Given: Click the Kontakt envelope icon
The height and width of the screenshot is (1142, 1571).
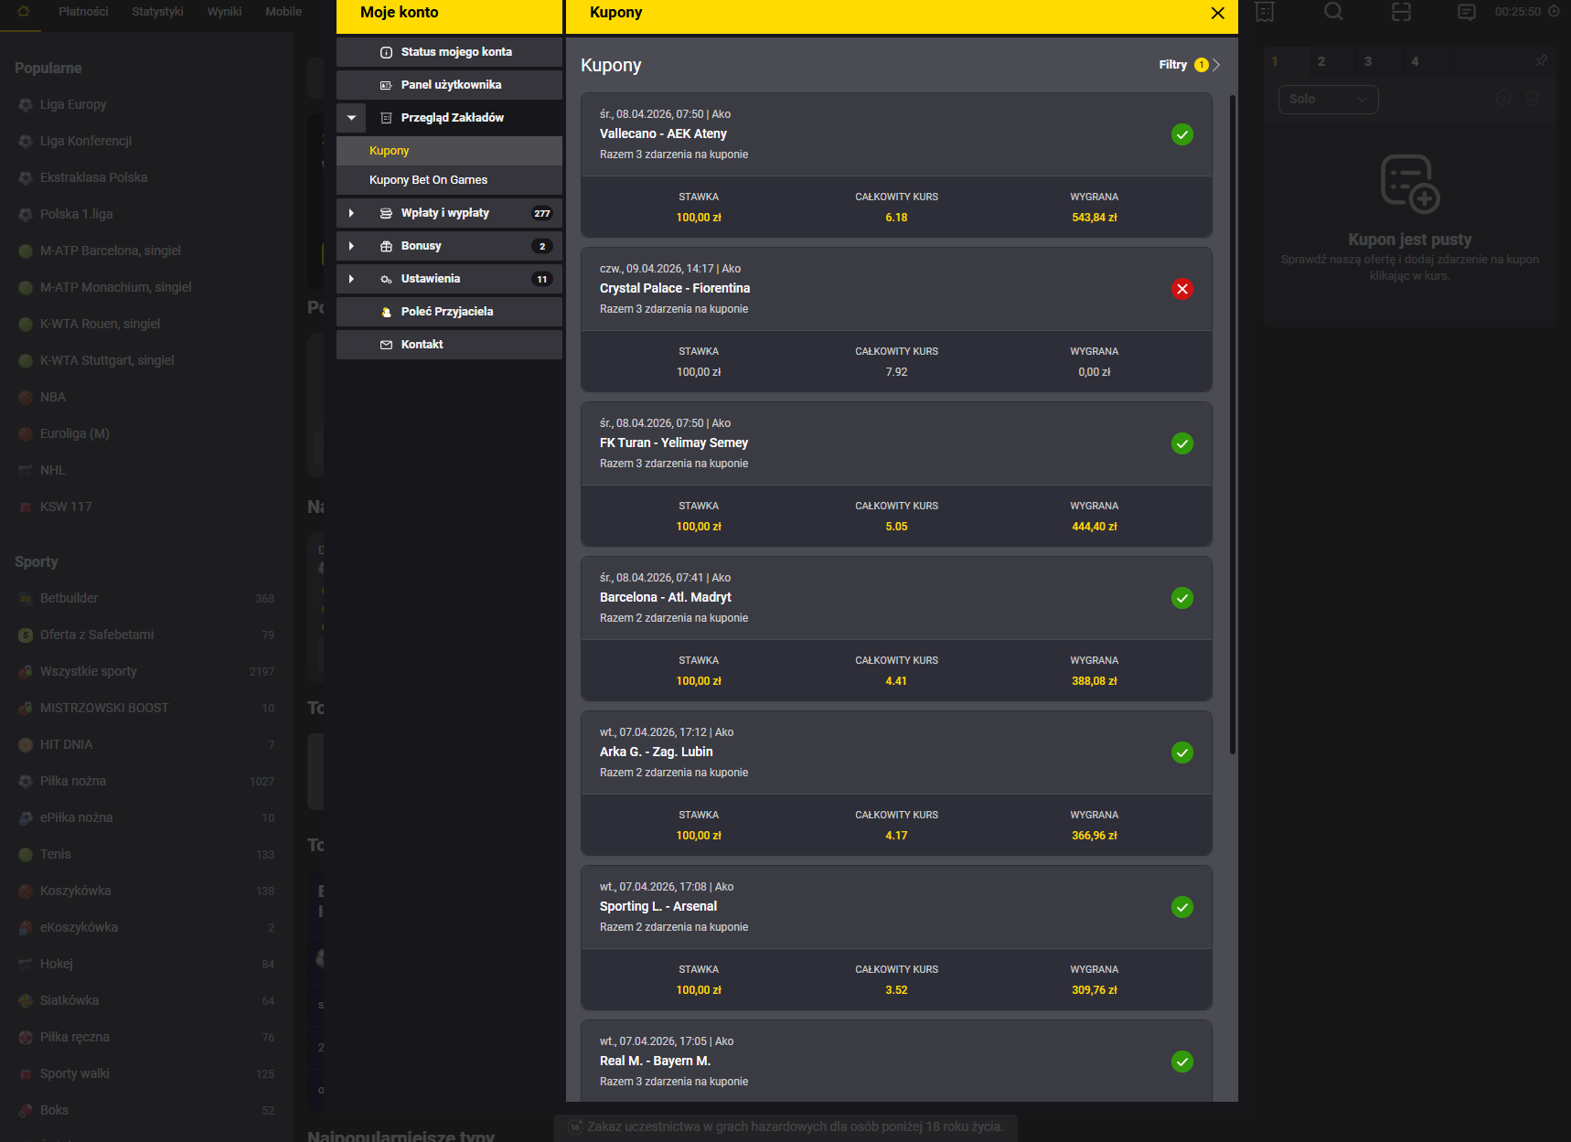Looking at the screenshot, I should [x=386, y=345].
